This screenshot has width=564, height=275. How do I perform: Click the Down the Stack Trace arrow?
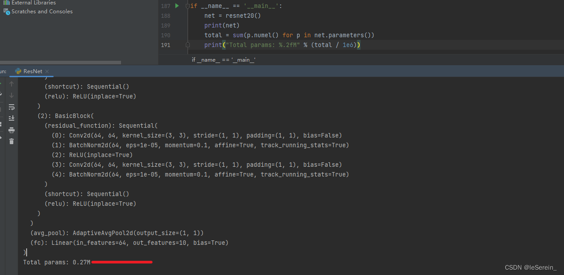[12, 95]
